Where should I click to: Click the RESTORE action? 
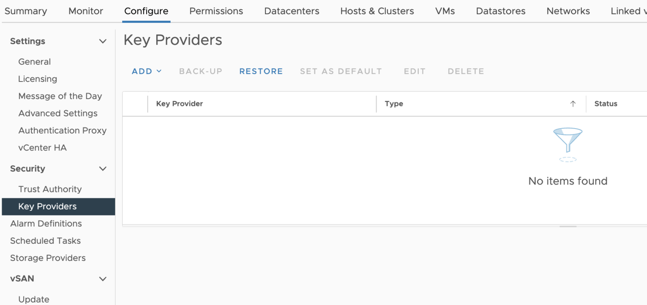(261, 71)
